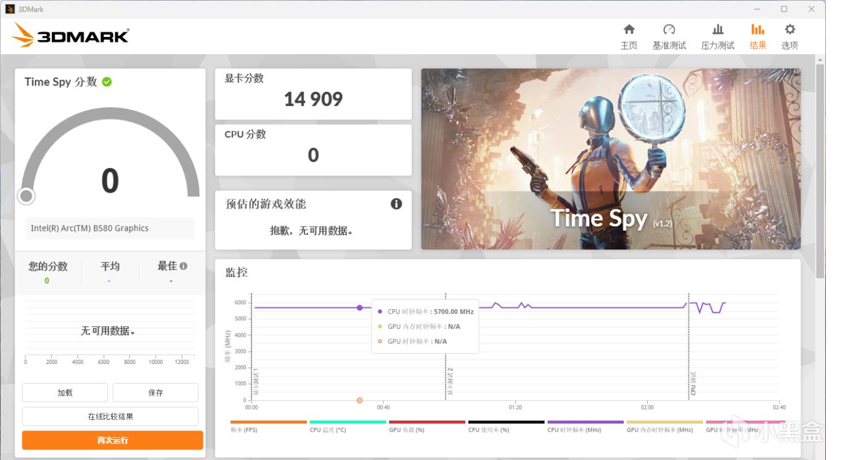Toggle the CPU 使用率 (%) legend series
This screenshot has width=848, height=460.
(x=506, y=426)
